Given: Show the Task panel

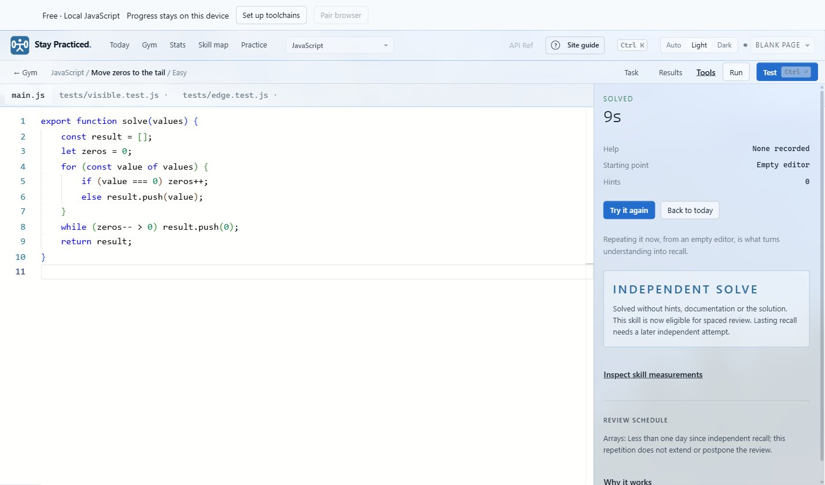Looking at the screenshot, I should 631,72.
